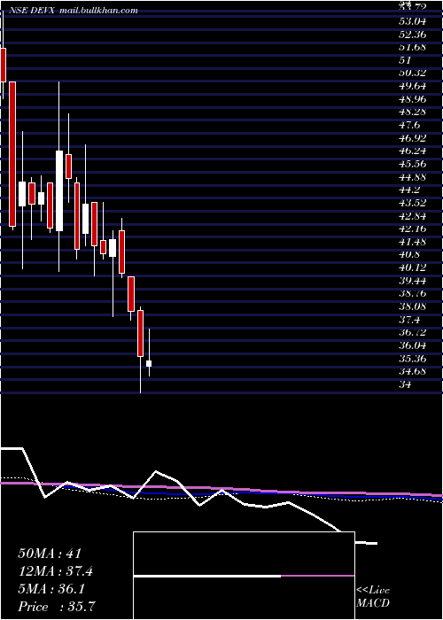Click the 36.72 price axis label
The image size is (443, 620).
coord(411,332)
